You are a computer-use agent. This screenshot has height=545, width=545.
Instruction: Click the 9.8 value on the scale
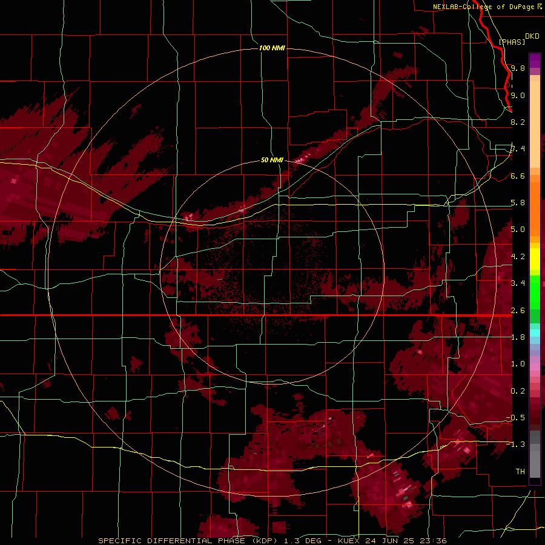[x=518, y=68]
